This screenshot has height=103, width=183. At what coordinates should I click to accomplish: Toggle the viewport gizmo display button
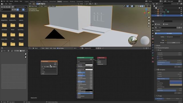[x=128, y=6]
